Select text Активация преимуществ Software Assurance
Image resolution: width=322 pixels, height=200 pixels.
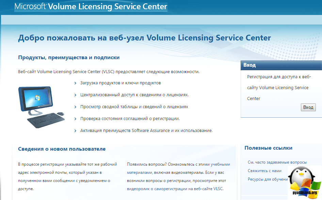tap(146, 131)
